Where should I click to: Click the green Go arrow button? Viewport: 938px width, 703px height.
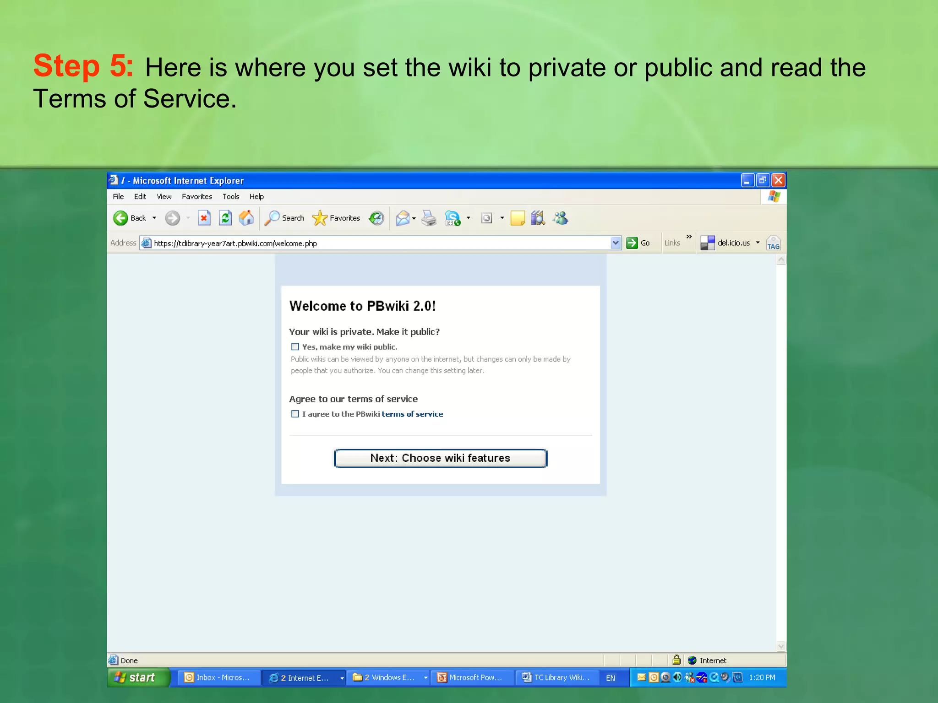coord(632,243)
